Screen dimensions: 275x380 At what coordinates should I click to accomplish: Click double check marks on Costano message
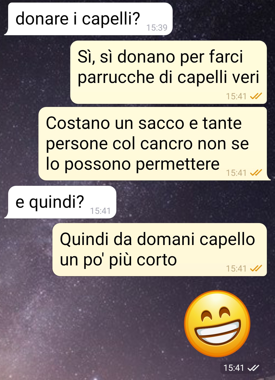pos(256,173)
